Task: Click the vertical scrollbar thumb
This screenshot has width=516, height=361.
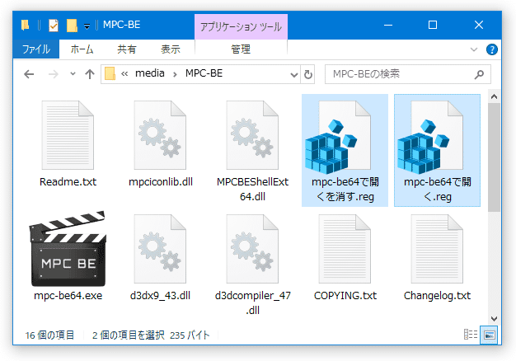Action: (x=494, y=157)
